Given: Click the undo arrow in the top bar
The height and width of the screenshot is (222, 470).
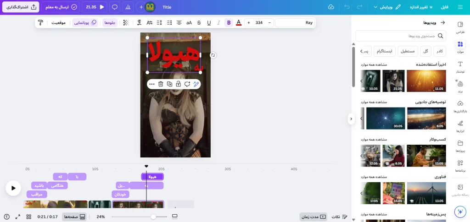Looking at the screenshot, I should tap(347, 7).
